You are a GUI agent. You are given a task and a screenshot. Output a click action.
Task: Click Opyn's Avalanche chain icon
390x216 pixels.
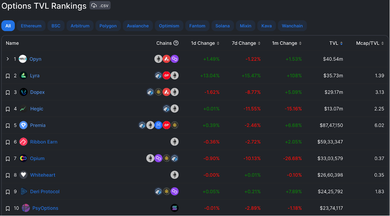point(166,59)
